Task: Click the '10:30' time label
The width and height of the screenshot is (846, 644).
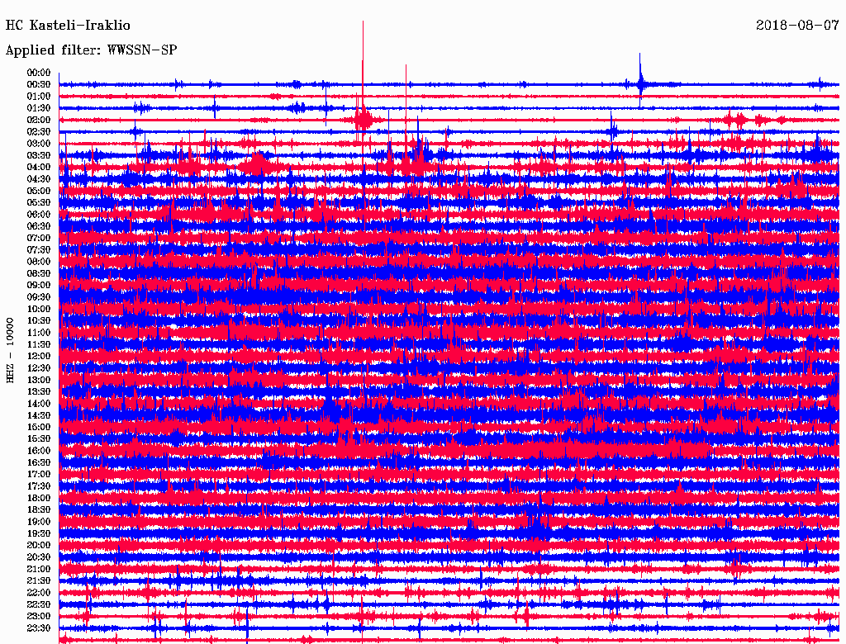Action: (x=39, y=320)
